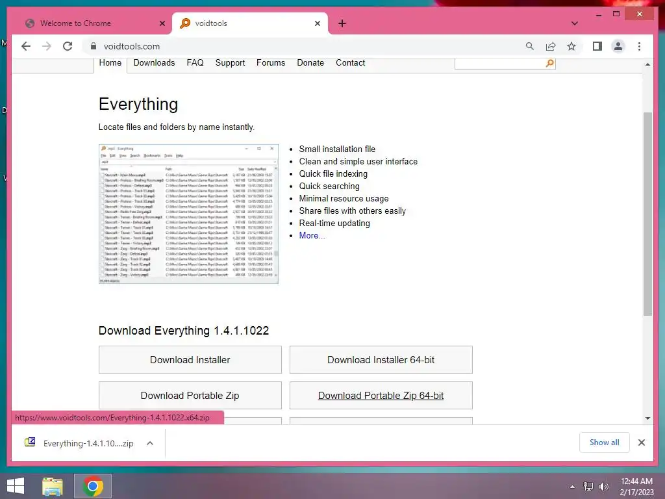This screenshot has height=499, width=665.
Task: Click the page vertical scrollbar thumb
Action: (x=647, y=214)
